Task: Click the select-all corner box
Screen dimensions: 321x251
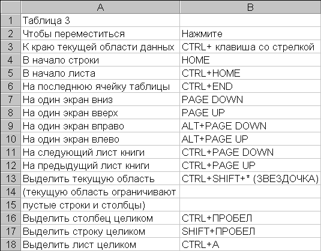Action: point(11,7)
